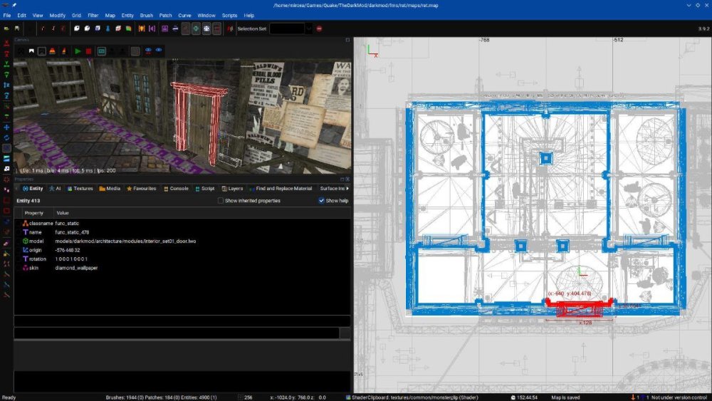
Task: Open the Selection Set dropdown arrow
Action: (x=309, y=28)
